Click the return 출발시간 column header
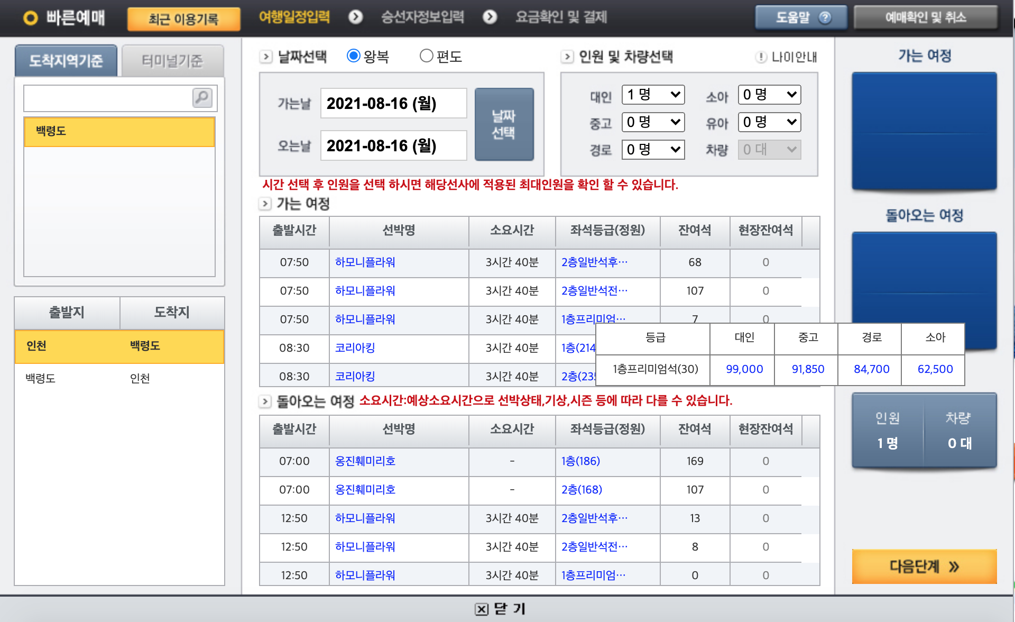This screenshot has width=1015, height=622. click(294, 429)
